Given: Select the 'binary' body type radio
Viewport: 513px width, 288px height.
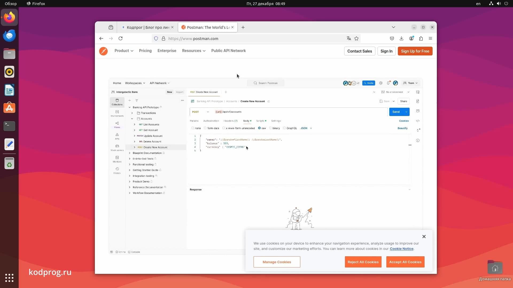Looking at the screenshot, I should pos(270,128).
